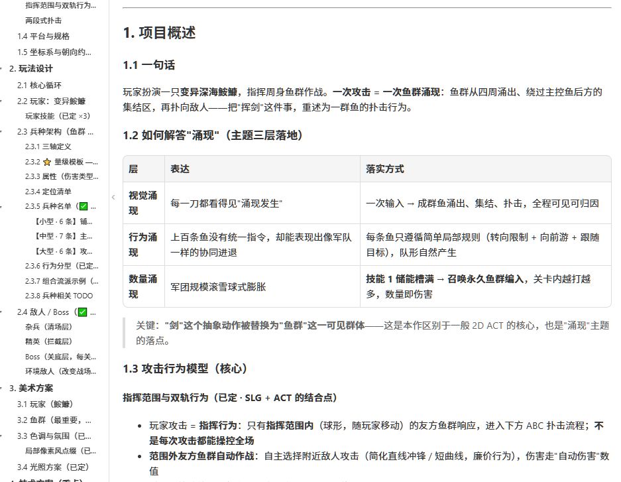Navigate to 3.2 鱼群 section

pyautogui.click(x=54, y=420)
